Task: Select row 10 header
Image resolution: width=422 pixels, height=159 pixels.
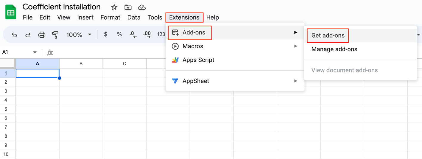Action: pos(8,155)
